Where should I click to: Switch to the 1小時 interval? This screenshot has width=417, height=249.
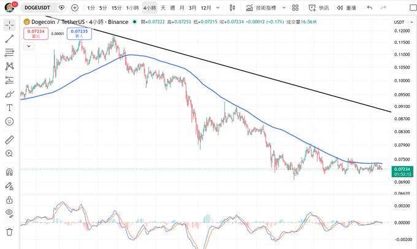(132, 8)
